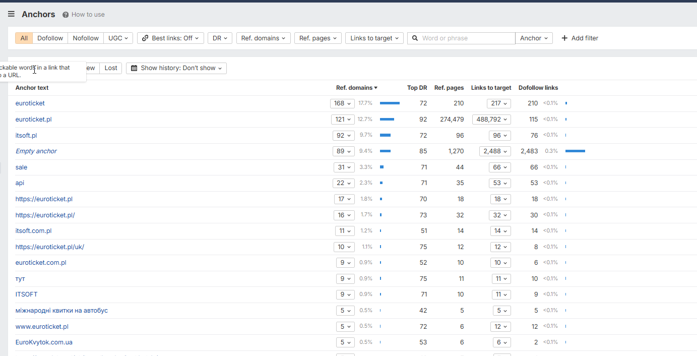The width and height of the screenshot is (697, 356).
Task: Expand the 22 ref. domains dropdown for api
Action: coord(344,183)
